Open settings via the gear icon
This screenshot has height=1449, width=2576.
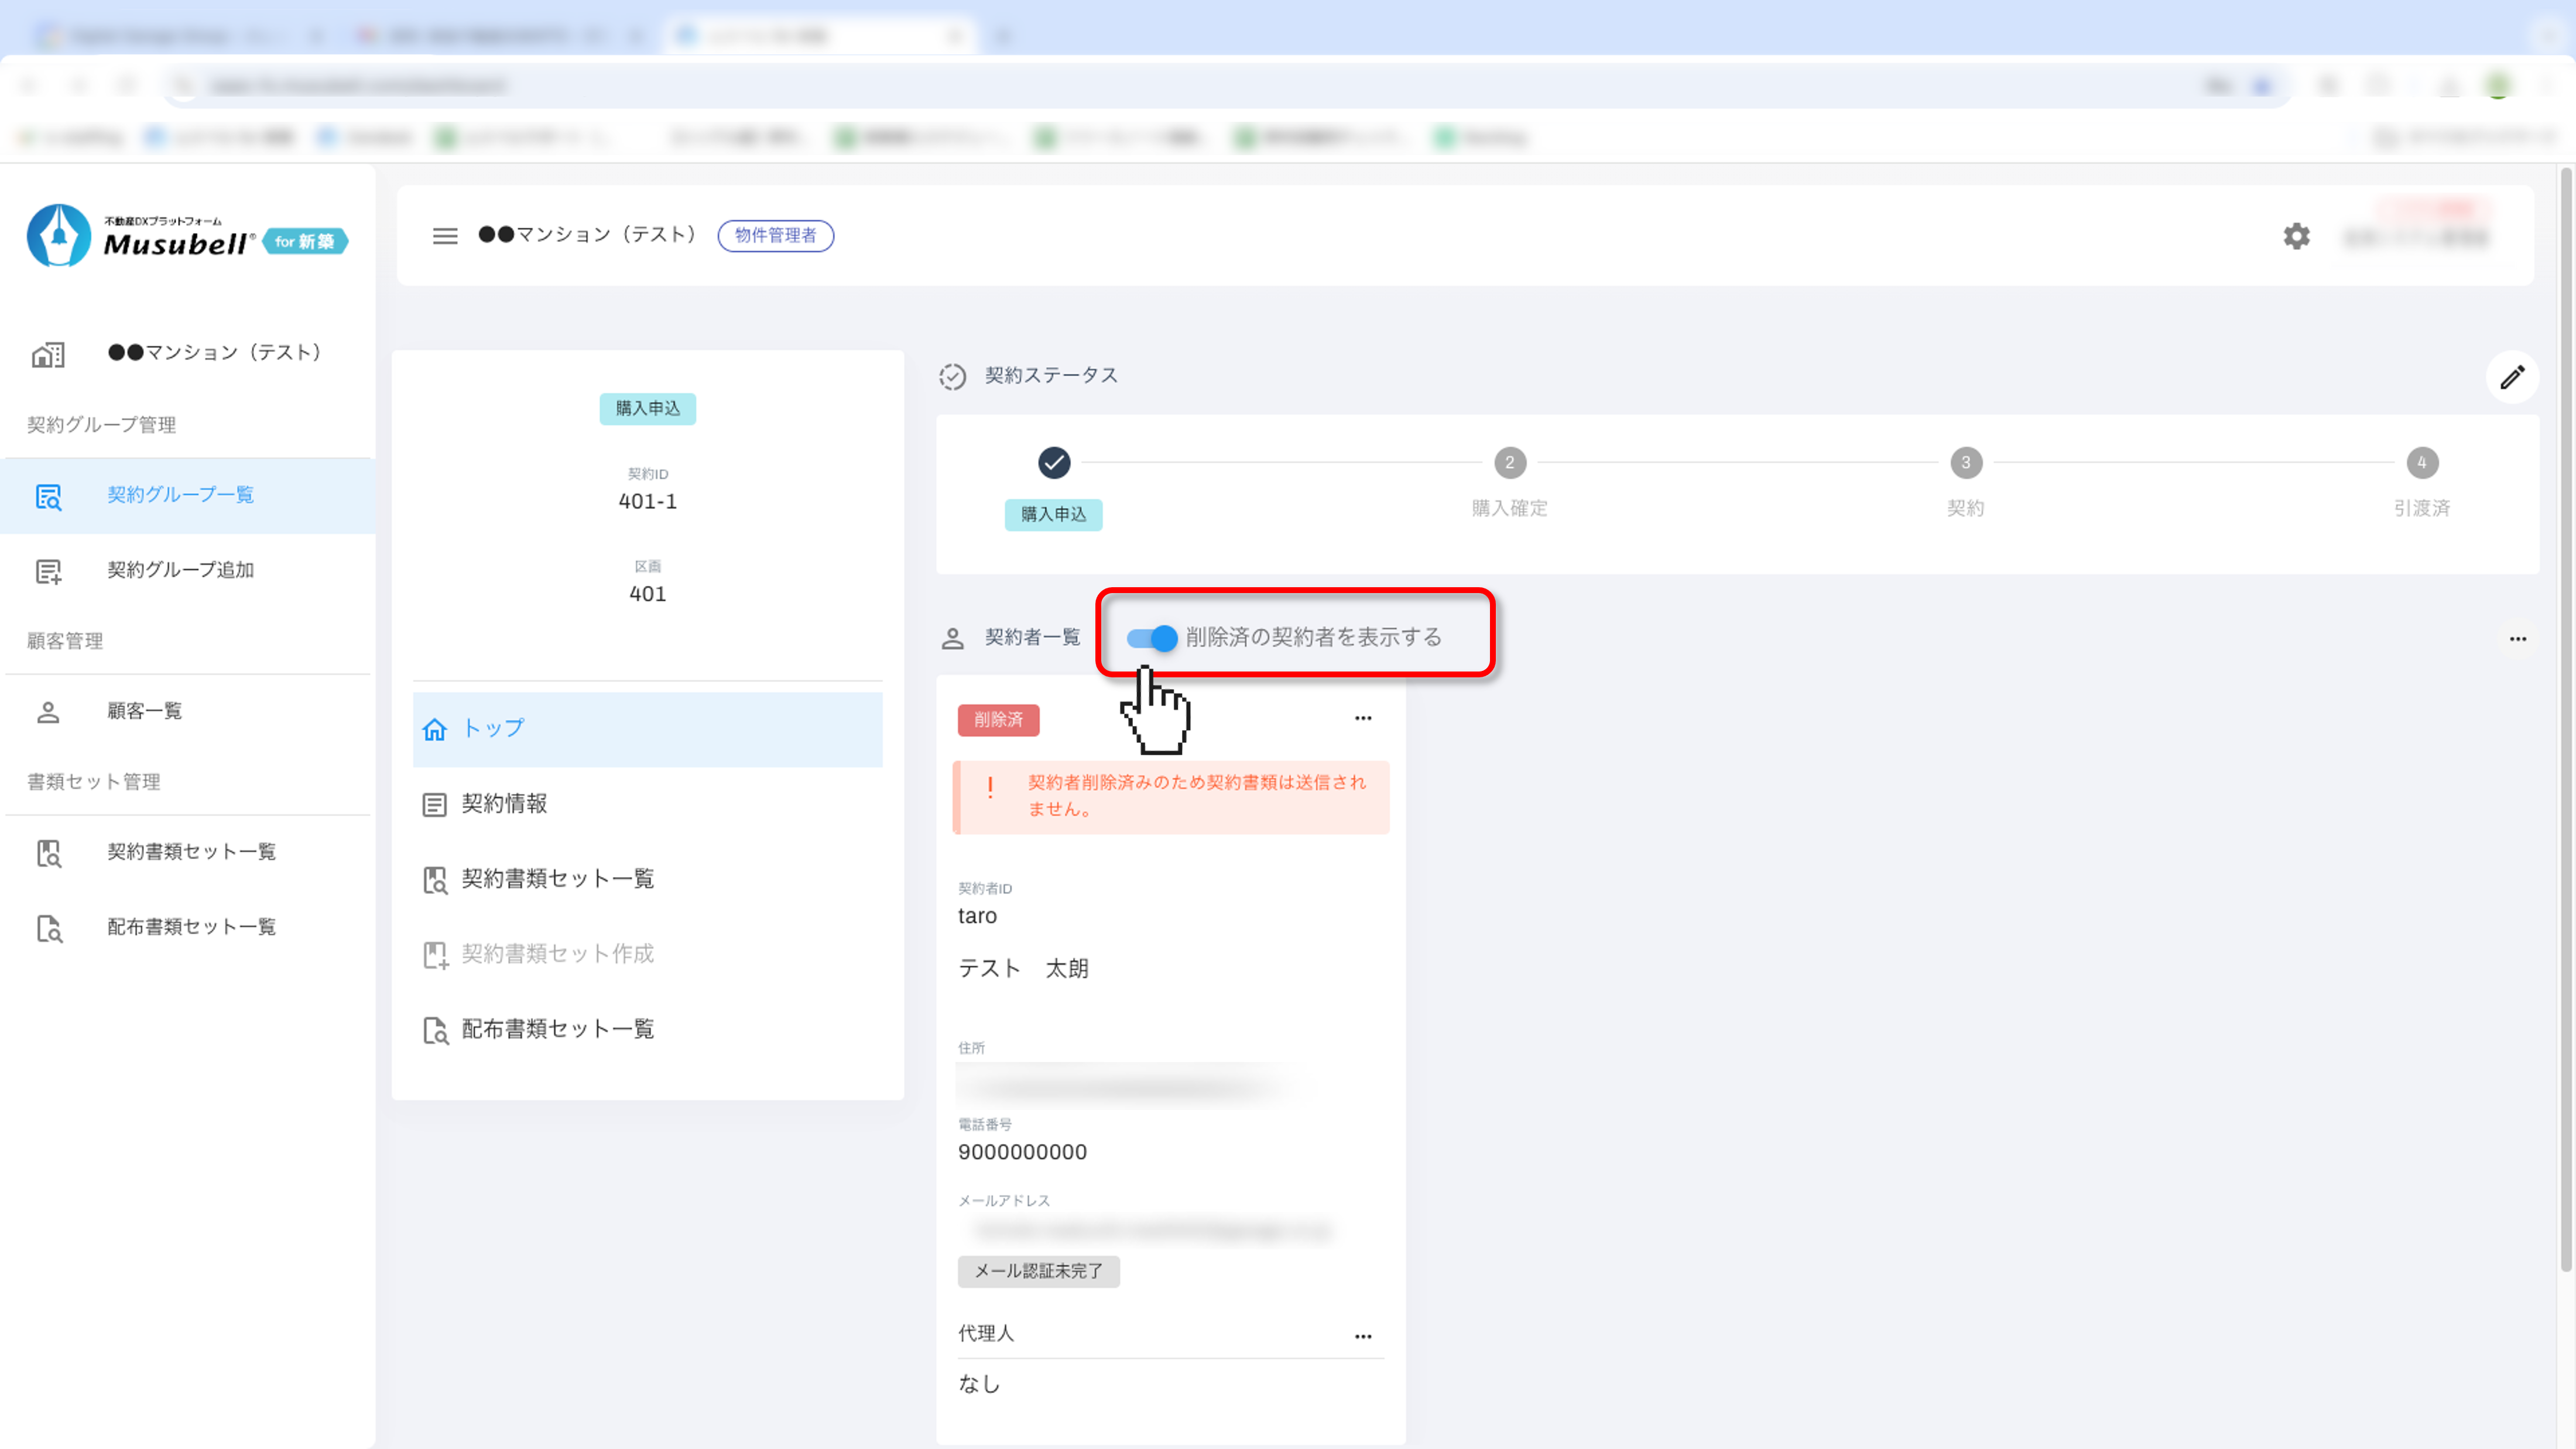coord(2296,236)
